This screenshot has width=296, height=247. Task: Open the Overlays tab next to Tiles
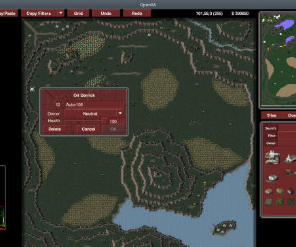pos(290,115)
